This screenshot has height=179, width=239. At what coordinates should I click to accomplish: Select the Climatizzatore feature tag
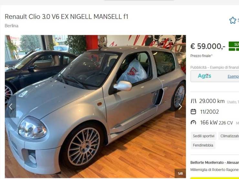[x=229, y=136]
